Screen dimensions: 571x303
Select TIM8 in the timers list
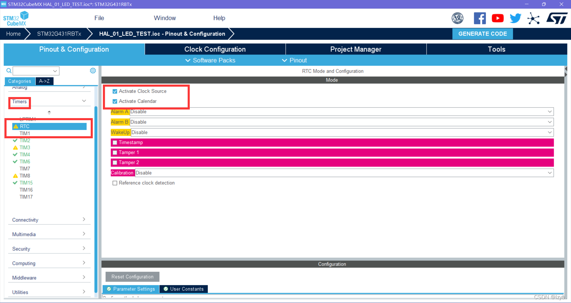[25, 176]
